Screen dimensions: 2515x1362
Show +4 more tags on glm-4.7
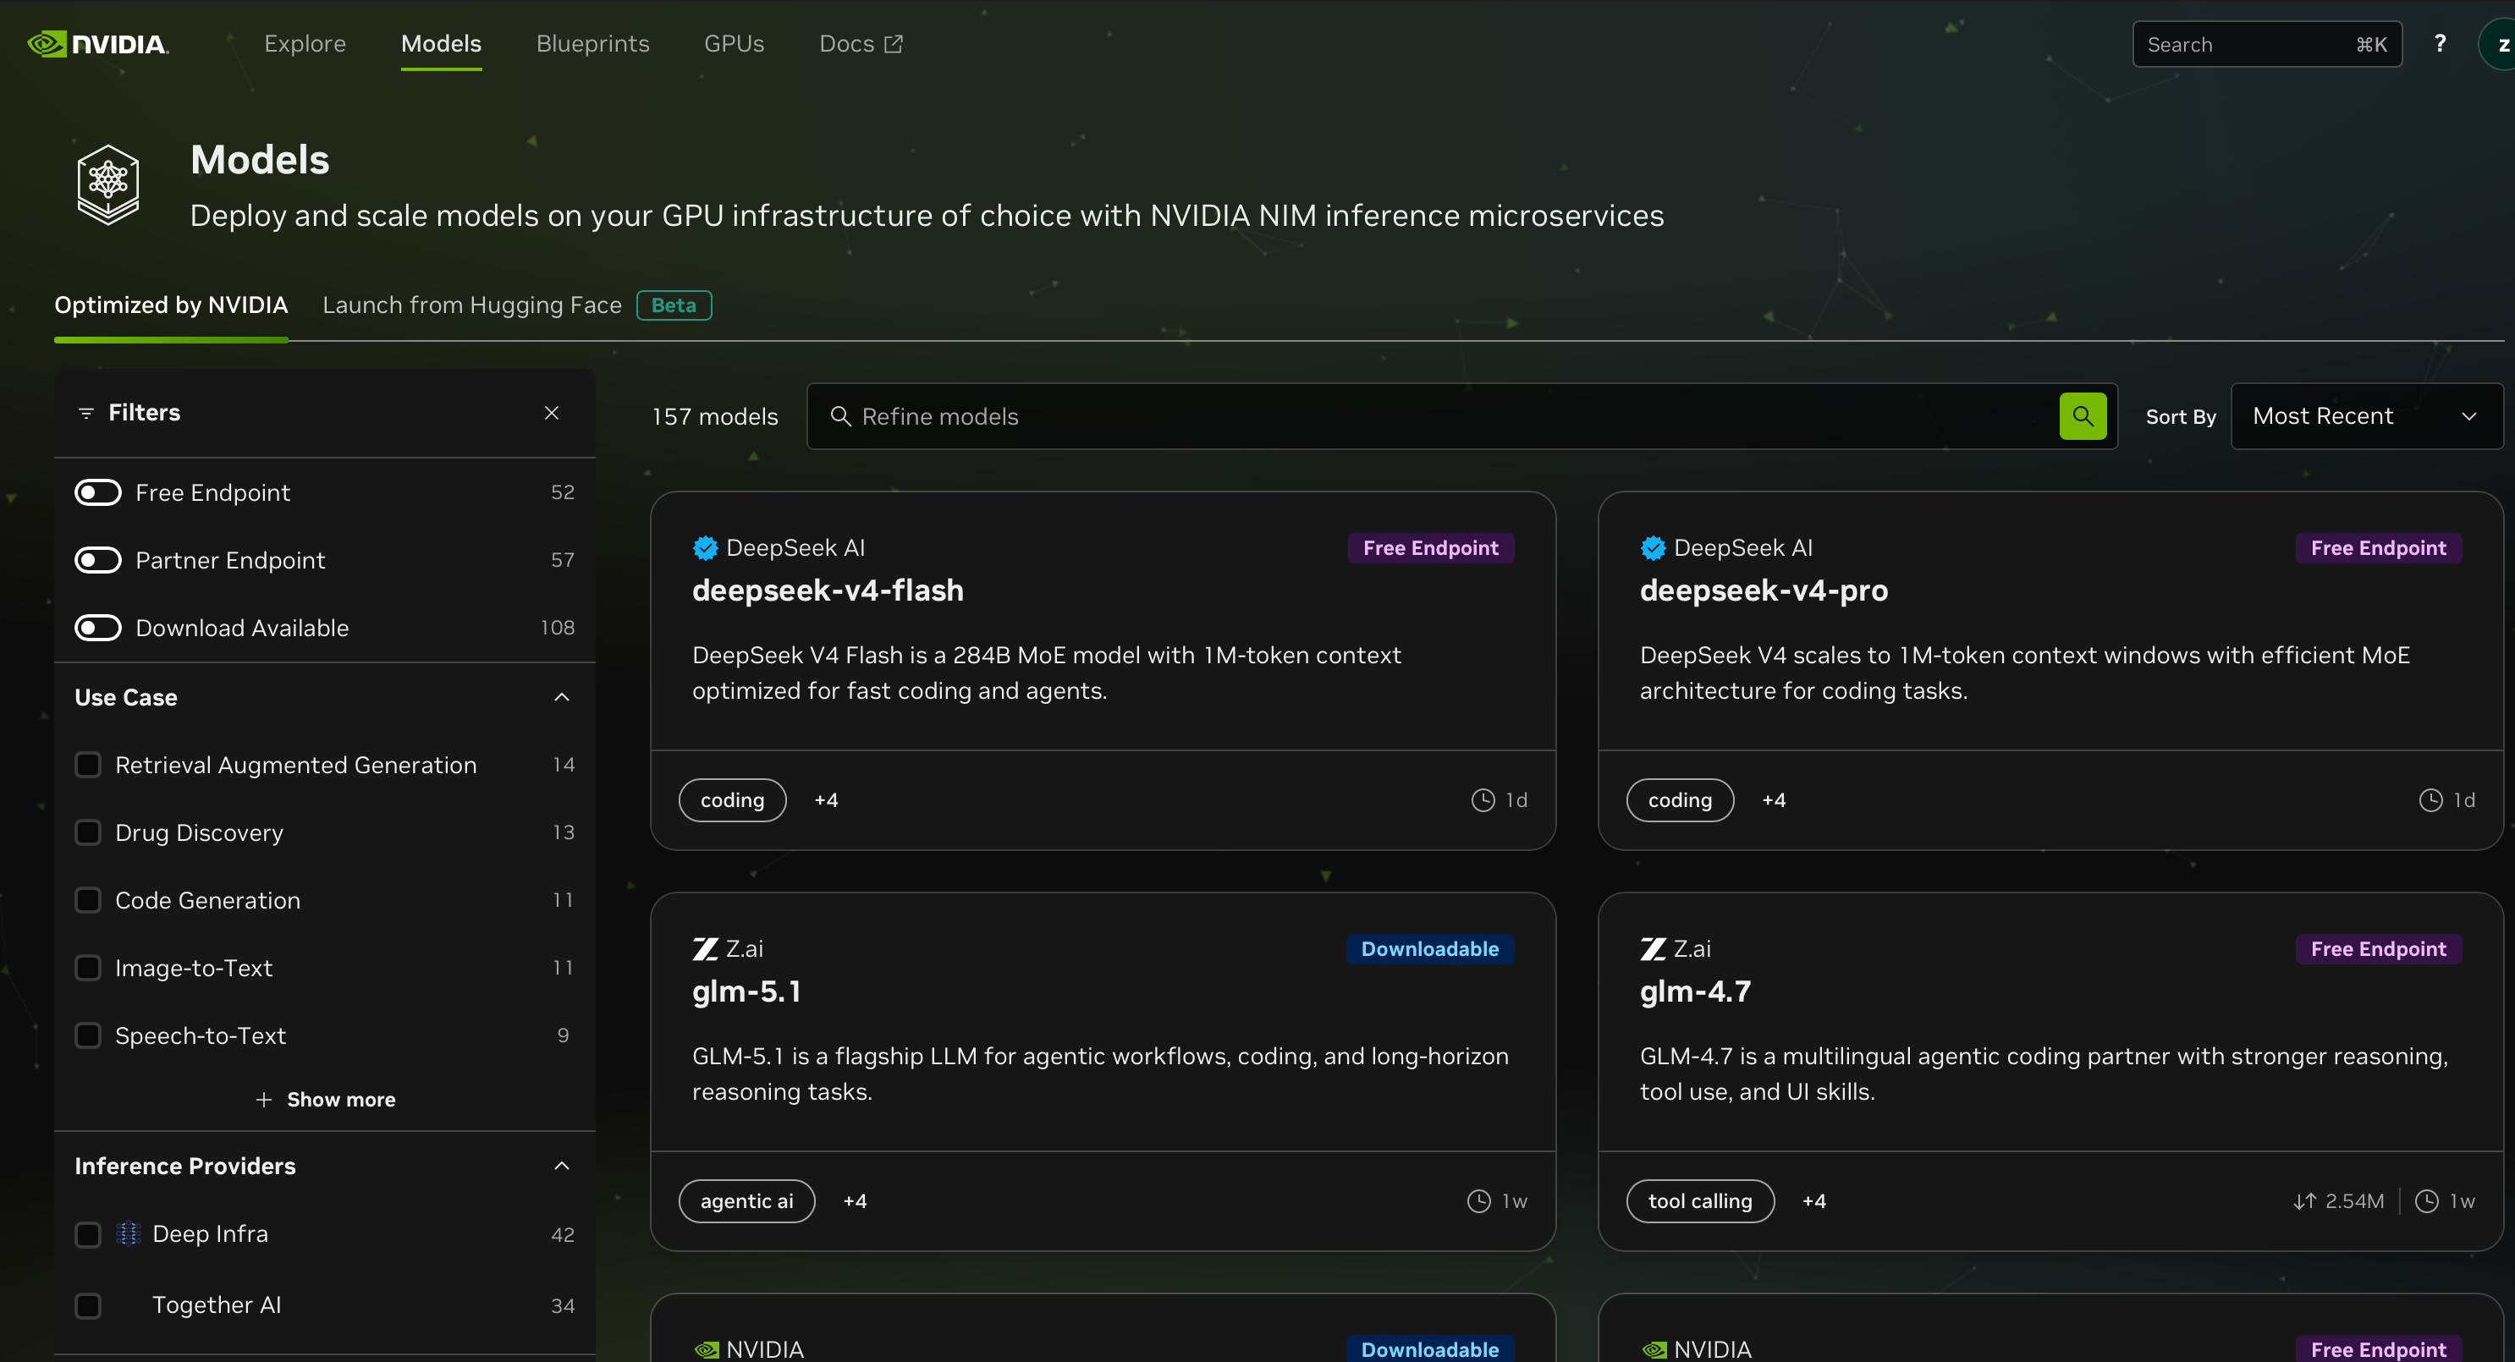click(x=1813, y=1202)
